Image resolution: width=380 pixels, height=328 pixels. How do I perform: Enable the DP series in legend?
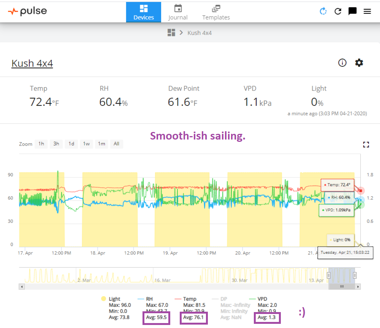tap(224, 299)
